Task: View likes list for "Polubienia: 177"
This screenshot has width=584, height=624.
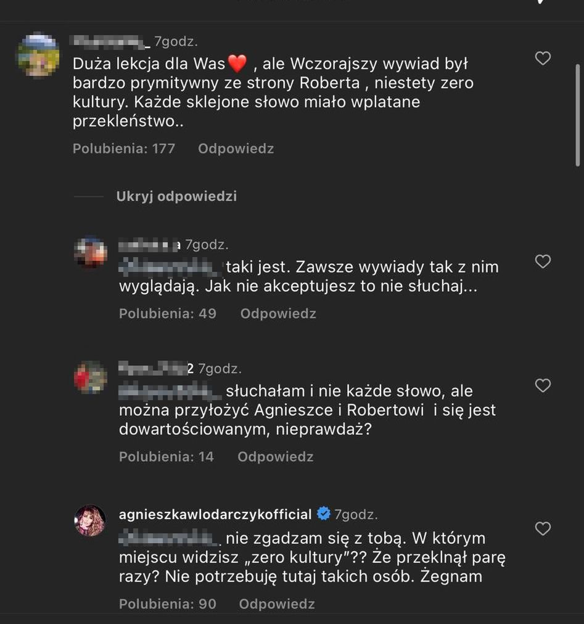Action: (x=124, y=149)
